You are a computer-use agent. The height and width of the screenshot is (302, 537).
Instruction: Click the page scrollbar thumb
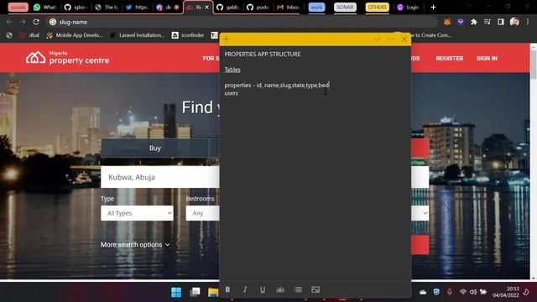click(x=534, y=65)
